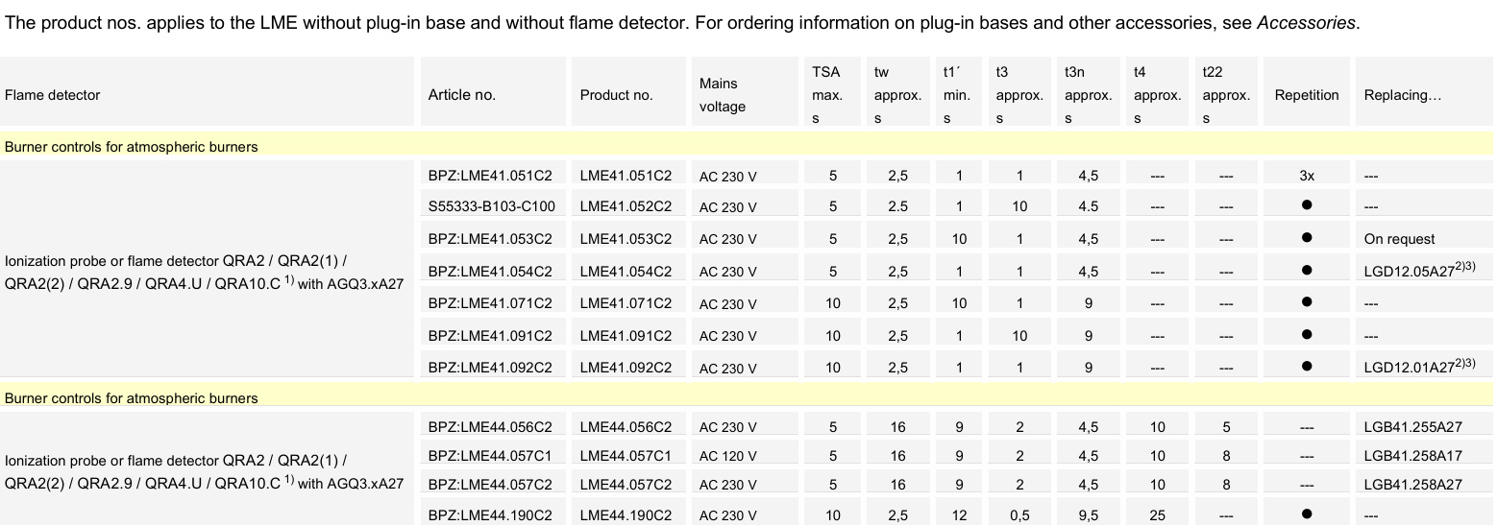Click the repetition dot in the LME41.052C2 row
This screenshot has height=526, width=1497.
click(x=1307, y=206)
